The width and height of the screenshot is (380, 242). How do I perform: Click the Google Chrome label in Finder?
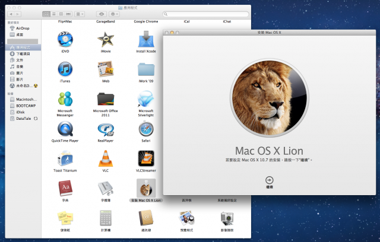(x=146, y=21)
